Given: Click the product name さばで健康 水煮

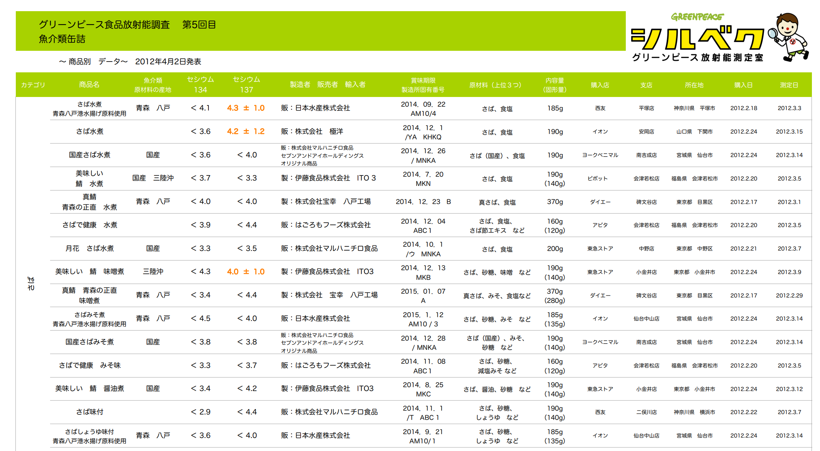Looking at the screenshot, I should 89,225.
